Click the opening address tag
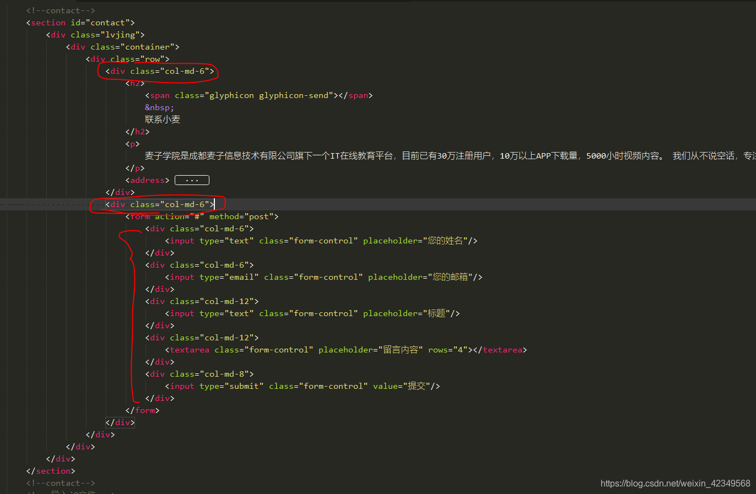 pyautogui.click(x=147, y=180)
